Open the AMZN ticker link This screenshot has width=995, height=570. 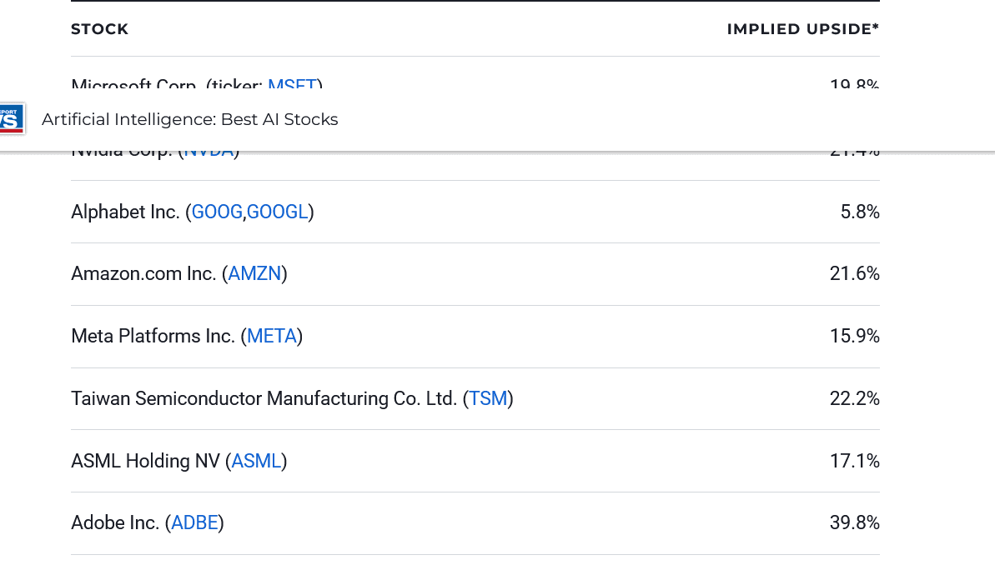254,273
